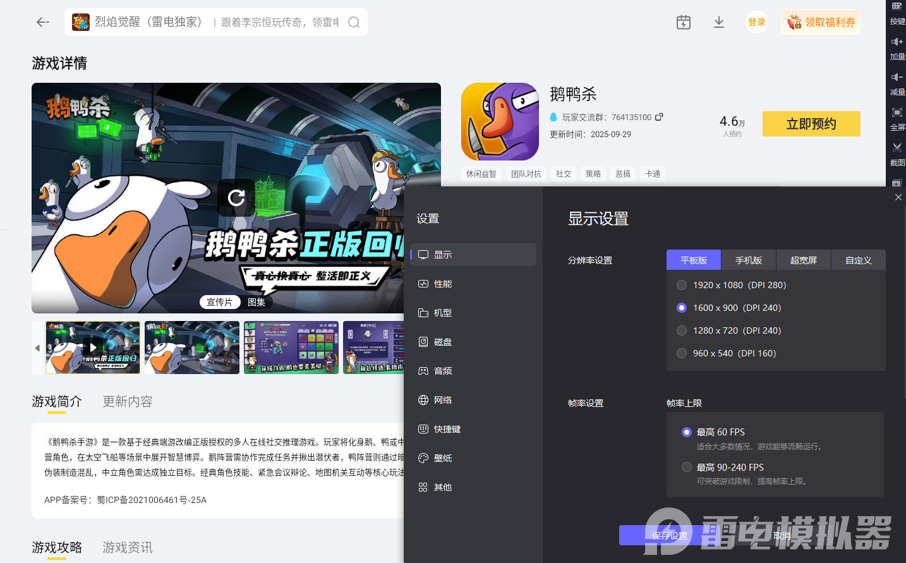Click 加量 volume up icon
Viewport: 906px width, 563px height.
(897, 49)
